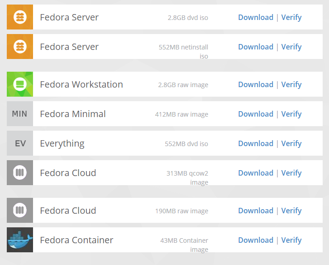Download the Everything 552MB dvd iso
The width and height of the screenshot is (329, 265).
(x=256, y=143)
